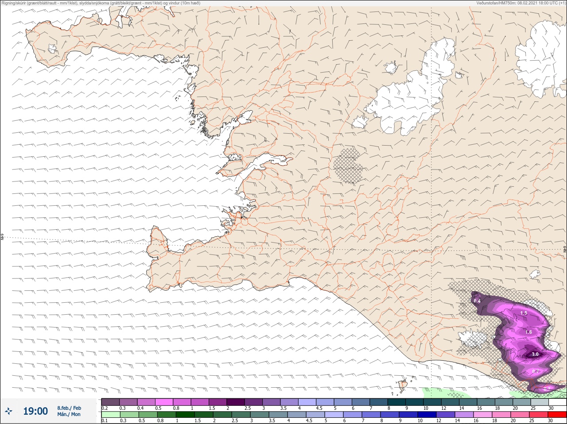Click the 0.4 precipitation value label on map
Image resolution: width=567 pixels, height=424 pixels.
(477, 301)
